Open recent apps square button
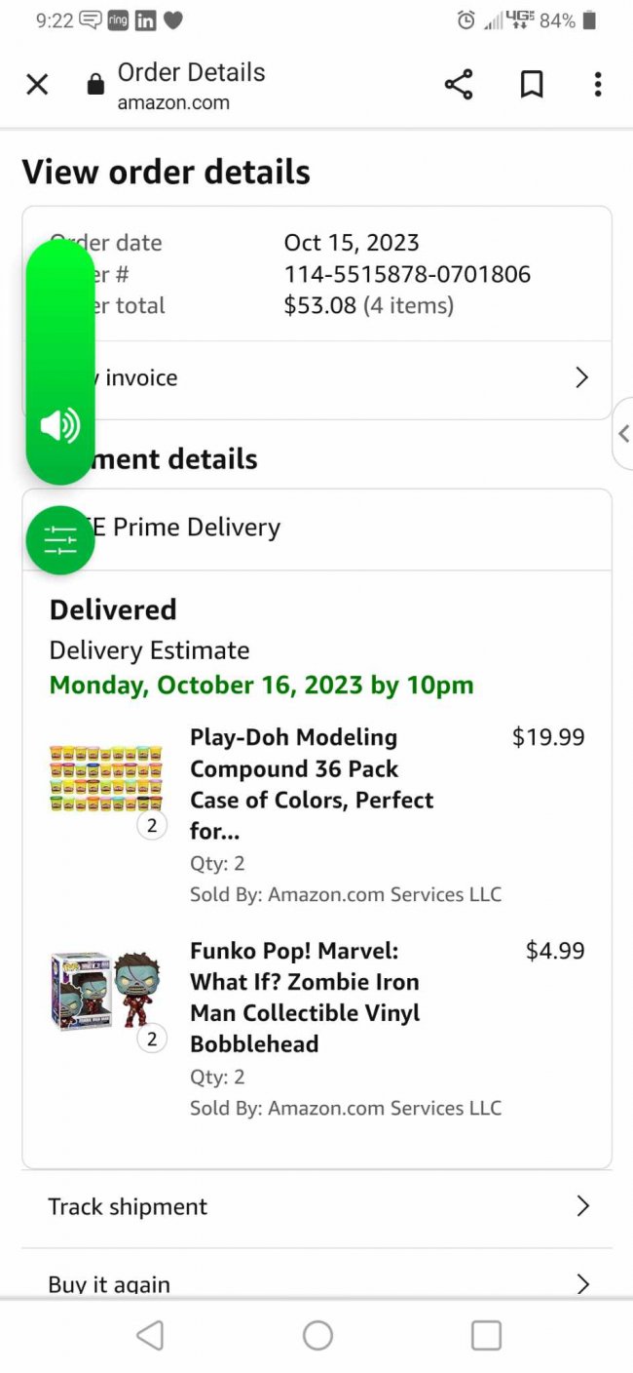Viewport: 633px width, 1373px height. pos(485,1335)
